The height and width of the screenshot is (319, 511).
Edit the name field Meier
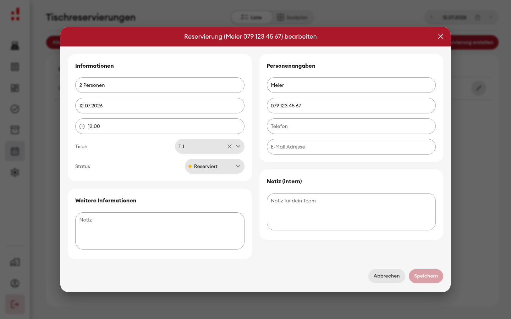click(x=351, y=85)
